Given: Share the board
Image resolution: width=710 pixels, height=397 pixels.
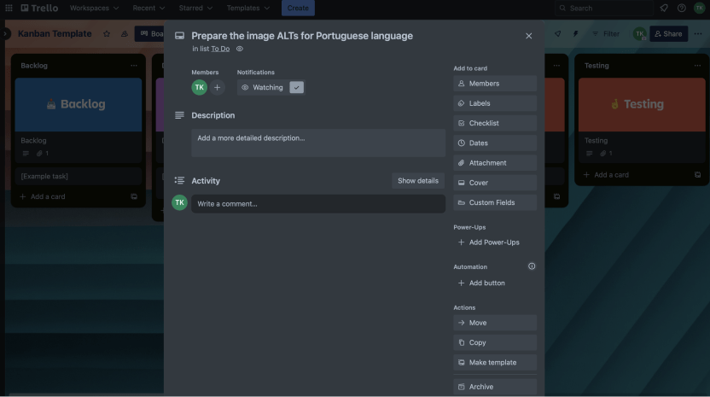Looking at the screenshot, I should click(668, 33).
